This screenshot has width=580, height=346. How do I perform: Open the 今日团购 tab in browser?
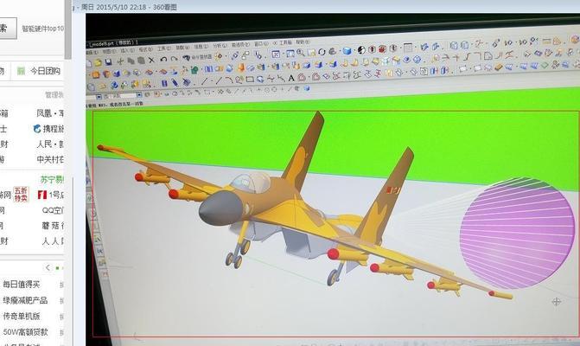coord(45,71)
